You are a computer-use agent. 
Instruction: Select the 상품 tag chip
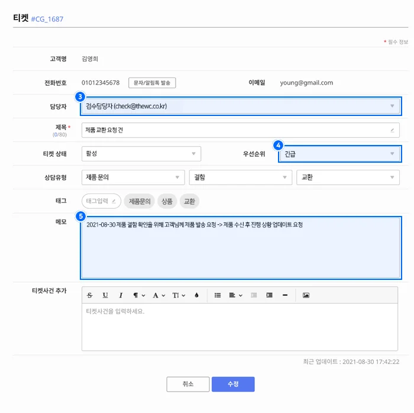click(167, 202)
